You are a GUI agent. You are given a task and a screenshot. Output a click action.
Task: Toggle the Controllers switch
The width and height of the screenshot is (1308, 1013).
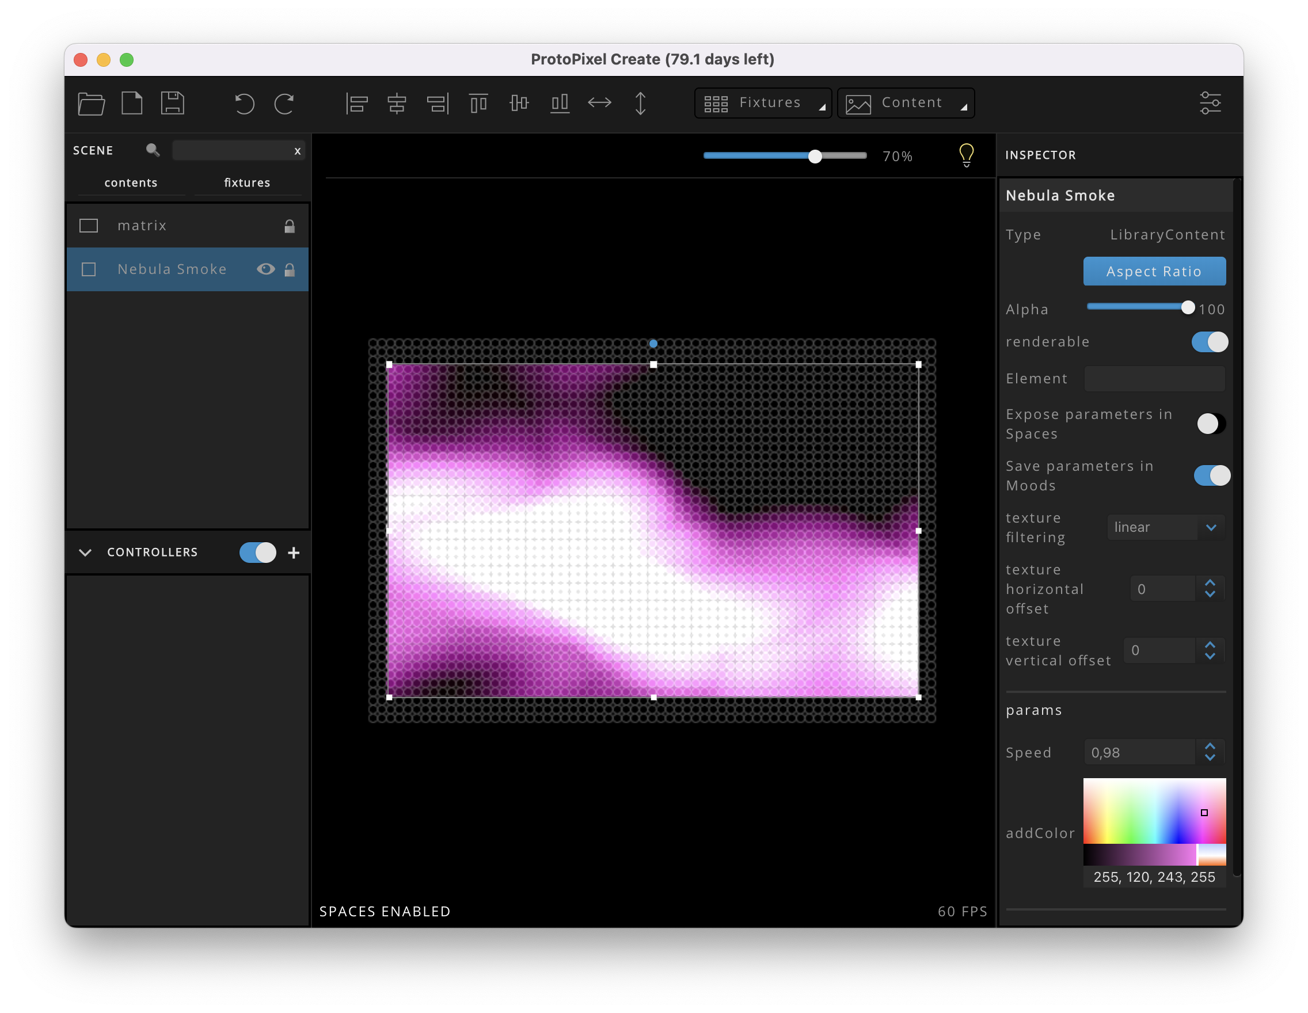pos(257,553)
